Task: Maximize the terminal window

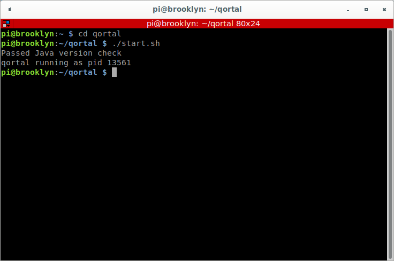Action: pos(366,10)
